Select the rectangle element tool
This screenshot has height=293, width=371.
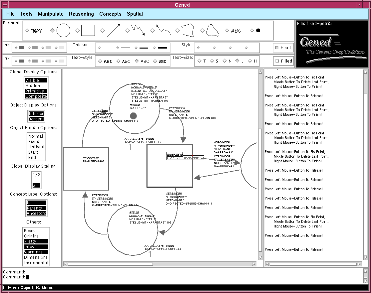pyautogui.click(x=88, y=31)
